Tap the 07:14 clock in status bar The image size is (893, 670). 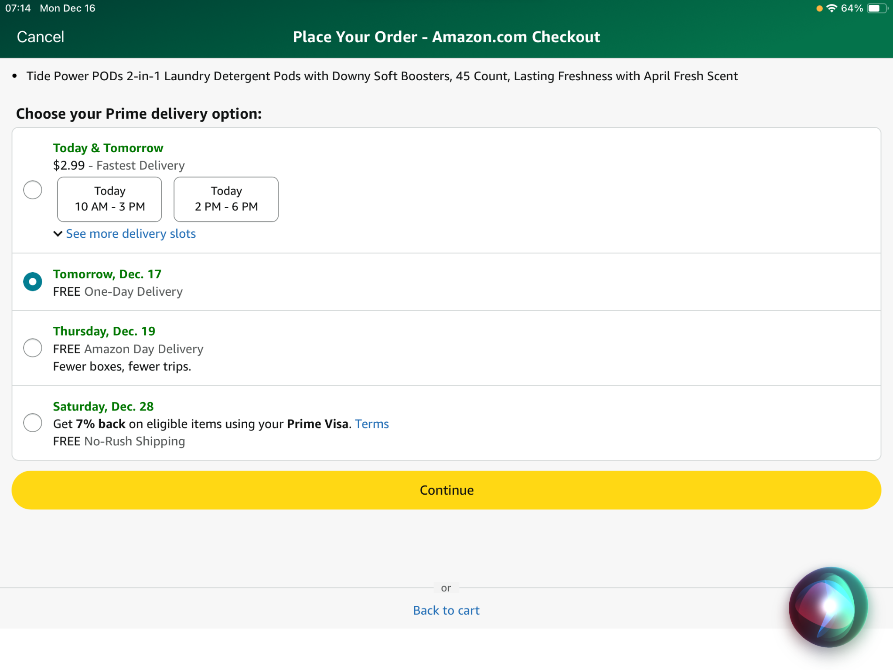18,8
